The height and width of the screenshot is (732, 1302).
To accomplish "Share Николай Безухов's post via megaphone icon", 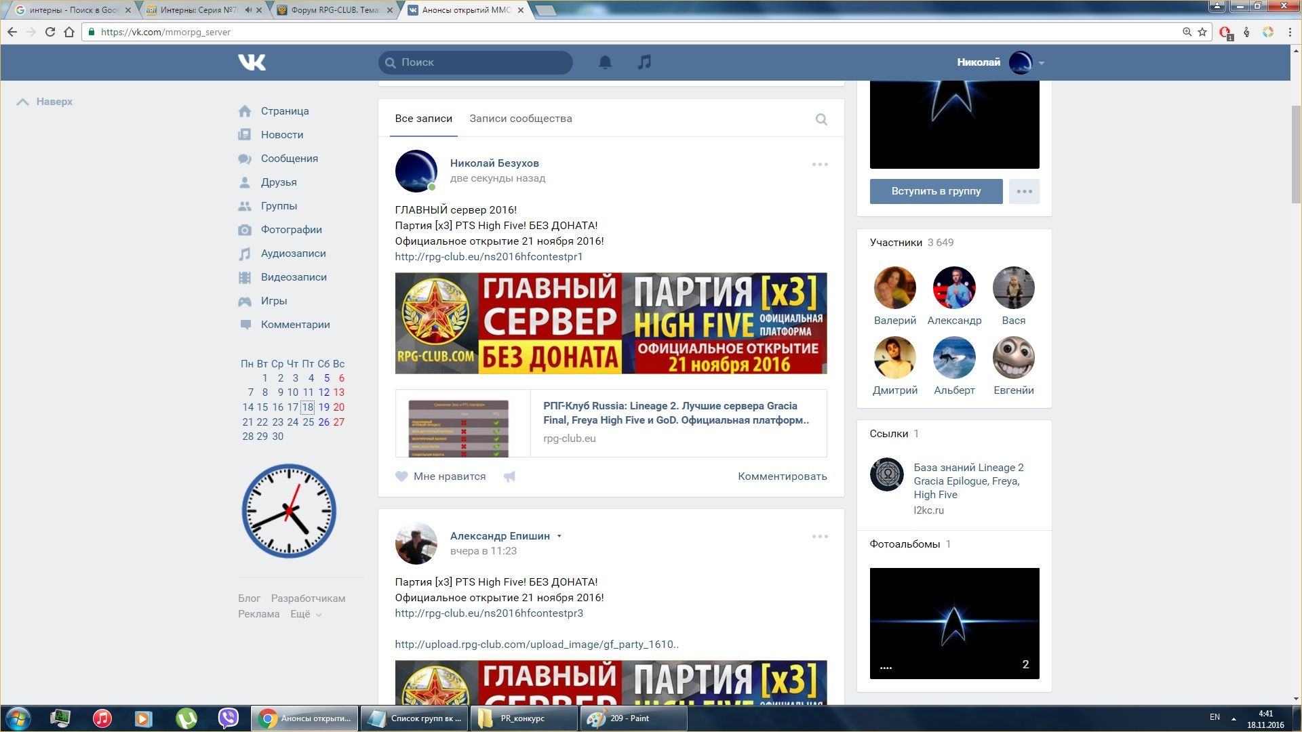I will coord(509,476).
